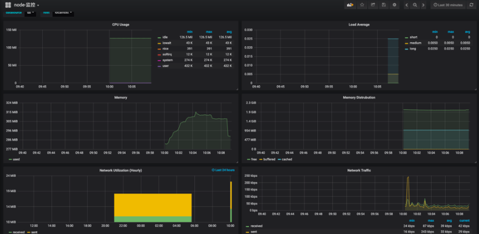This screenshot has width=479, height=234.
Task: Open the host localhost variable dropdown
Action: click(63, 13)
